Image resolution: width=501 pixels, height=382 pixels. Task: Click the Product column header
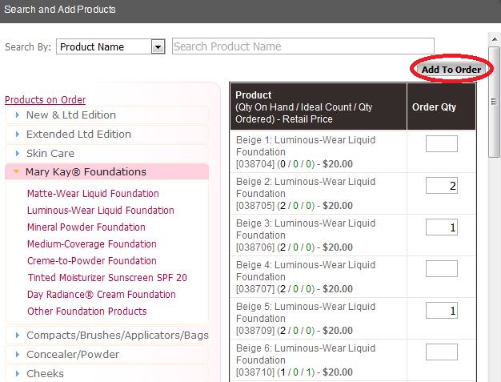tap(319, 107)
